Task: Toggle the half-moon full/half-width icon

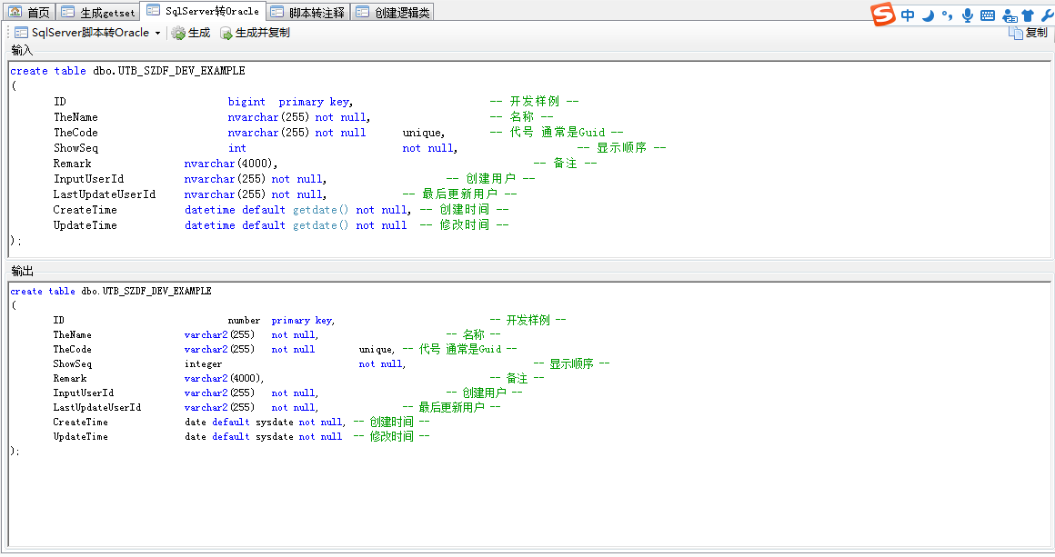Action: (x=928, y=15)
